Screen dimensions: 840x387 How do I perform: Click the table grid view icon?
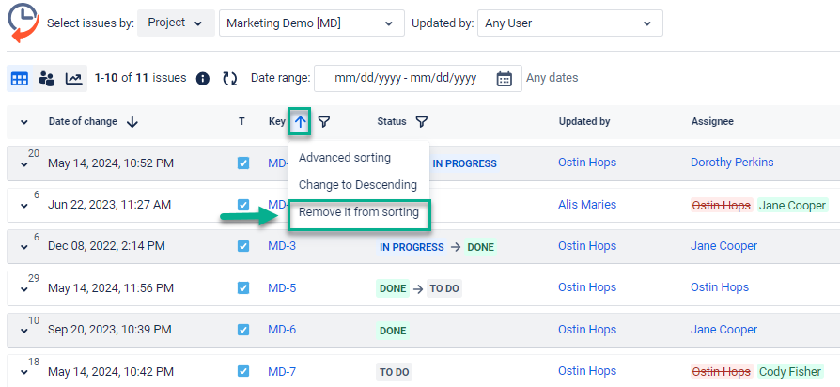coord(19,79)
